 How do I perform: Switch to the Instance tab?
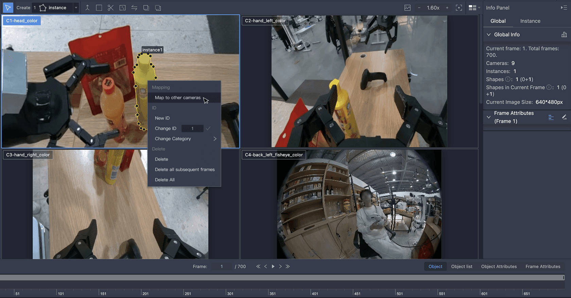point(530,21)
